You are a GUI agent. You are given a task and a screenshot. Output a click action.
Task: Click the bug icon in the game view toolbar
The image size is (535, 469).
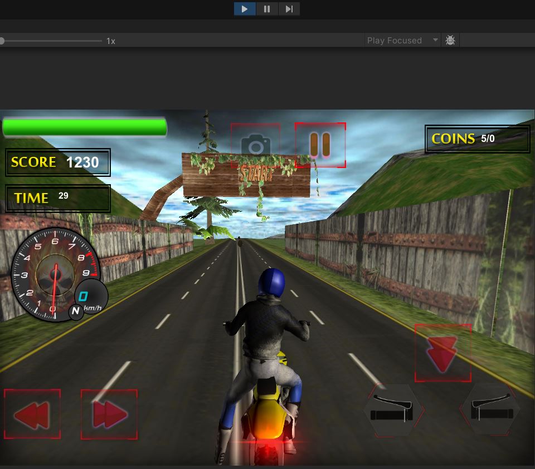450,41
